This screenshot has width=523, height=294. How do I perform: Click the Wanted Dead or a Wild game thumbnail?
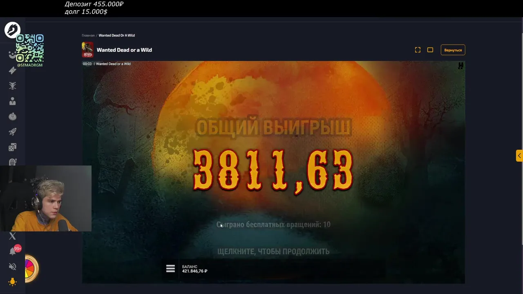pos(87,50)
